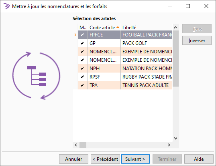The height and width of the screenshot is (166, 216).
Task: Click the nomenclature app icon in title bar
Action: 6,6
